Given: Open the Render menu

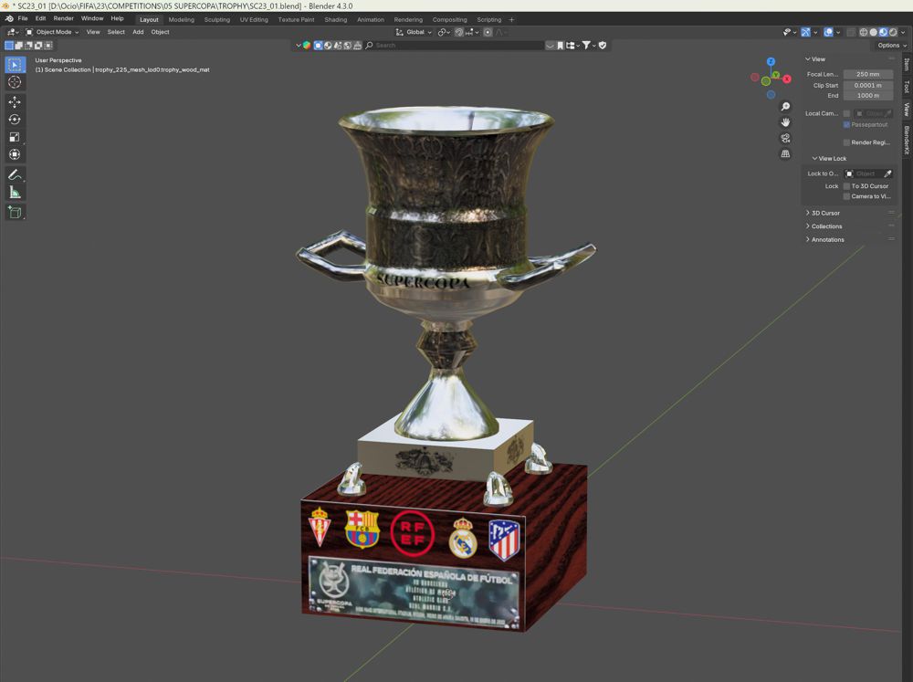Looking at the screenshot, I should (64, 18).
